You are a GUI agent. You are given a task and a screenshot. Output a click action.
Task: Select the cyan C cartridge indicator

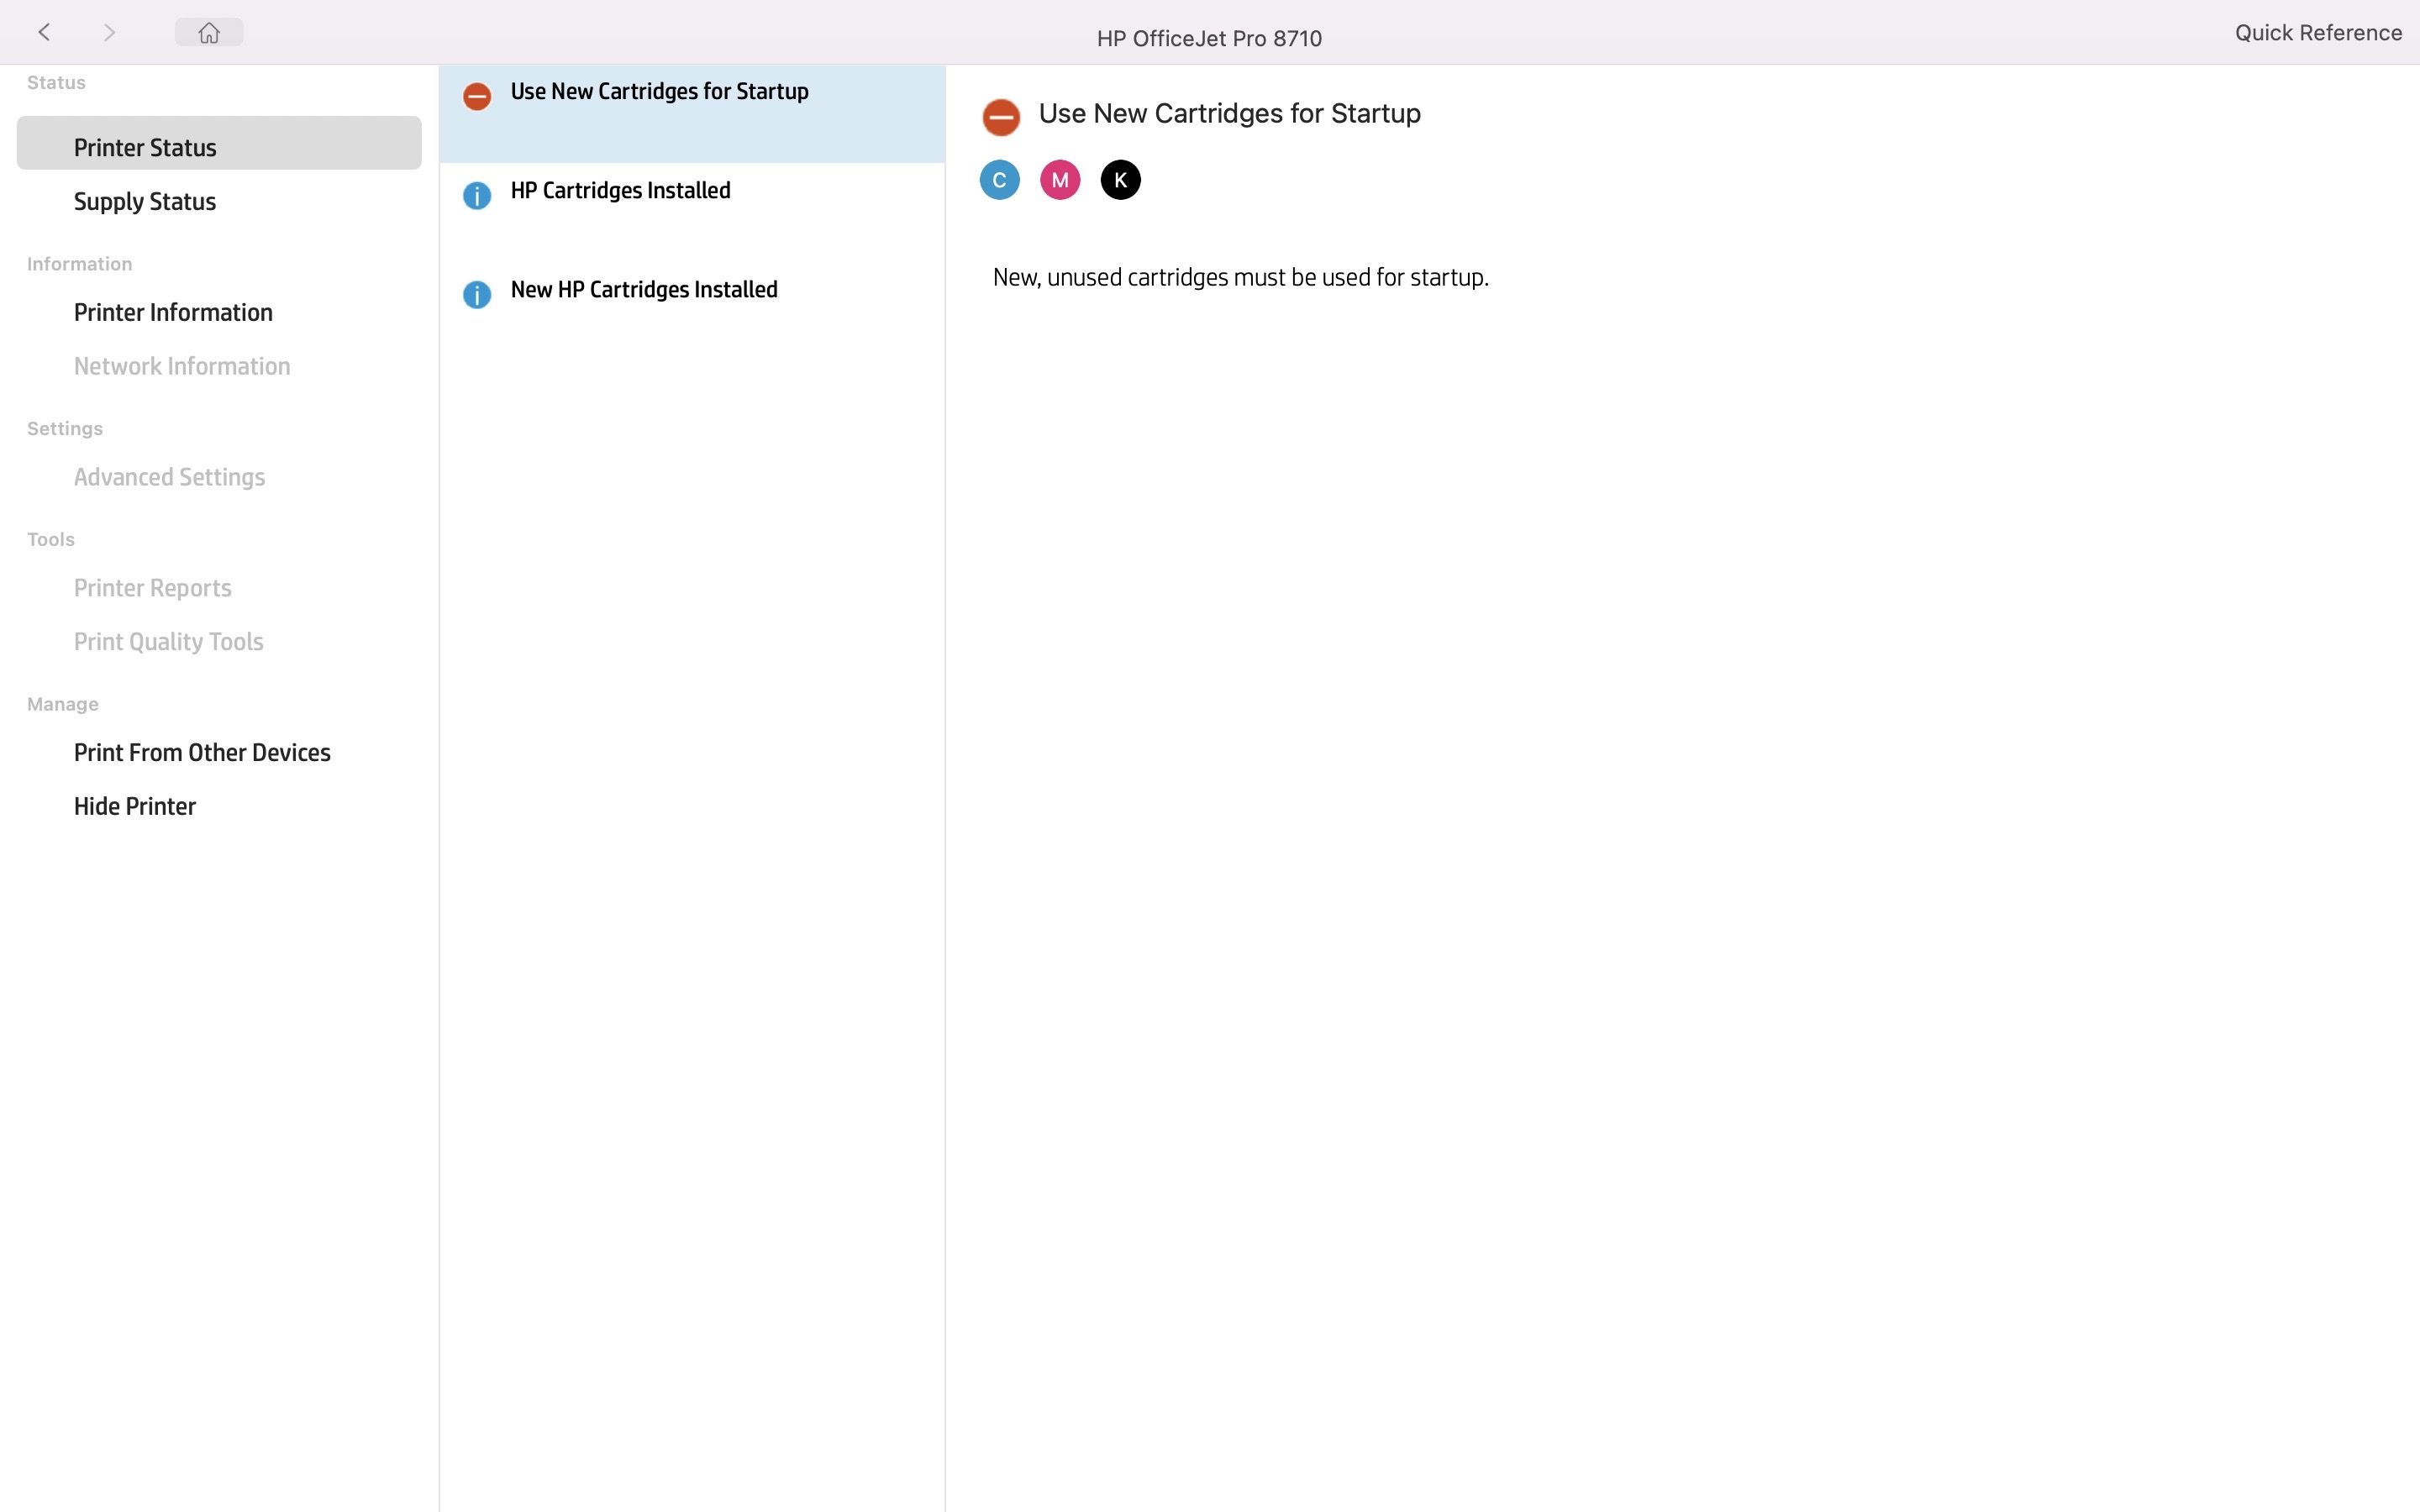pyautogui.click(x=1000, y=180)
